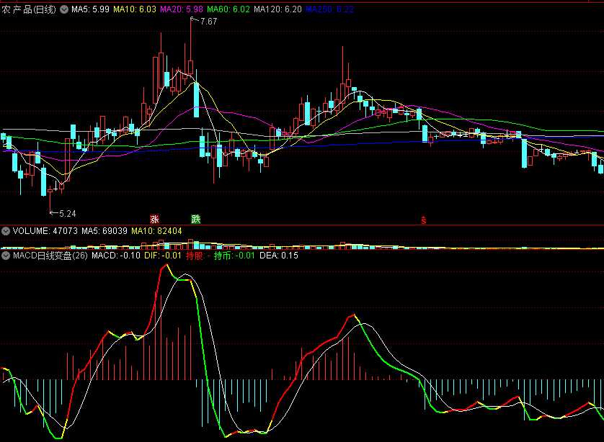
Task: Click the DIF: -0.01 value
Action: tap(163, 256)
